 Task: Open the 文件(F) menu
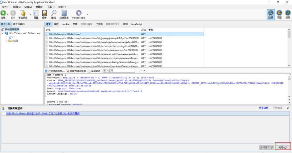coord(6,7)
